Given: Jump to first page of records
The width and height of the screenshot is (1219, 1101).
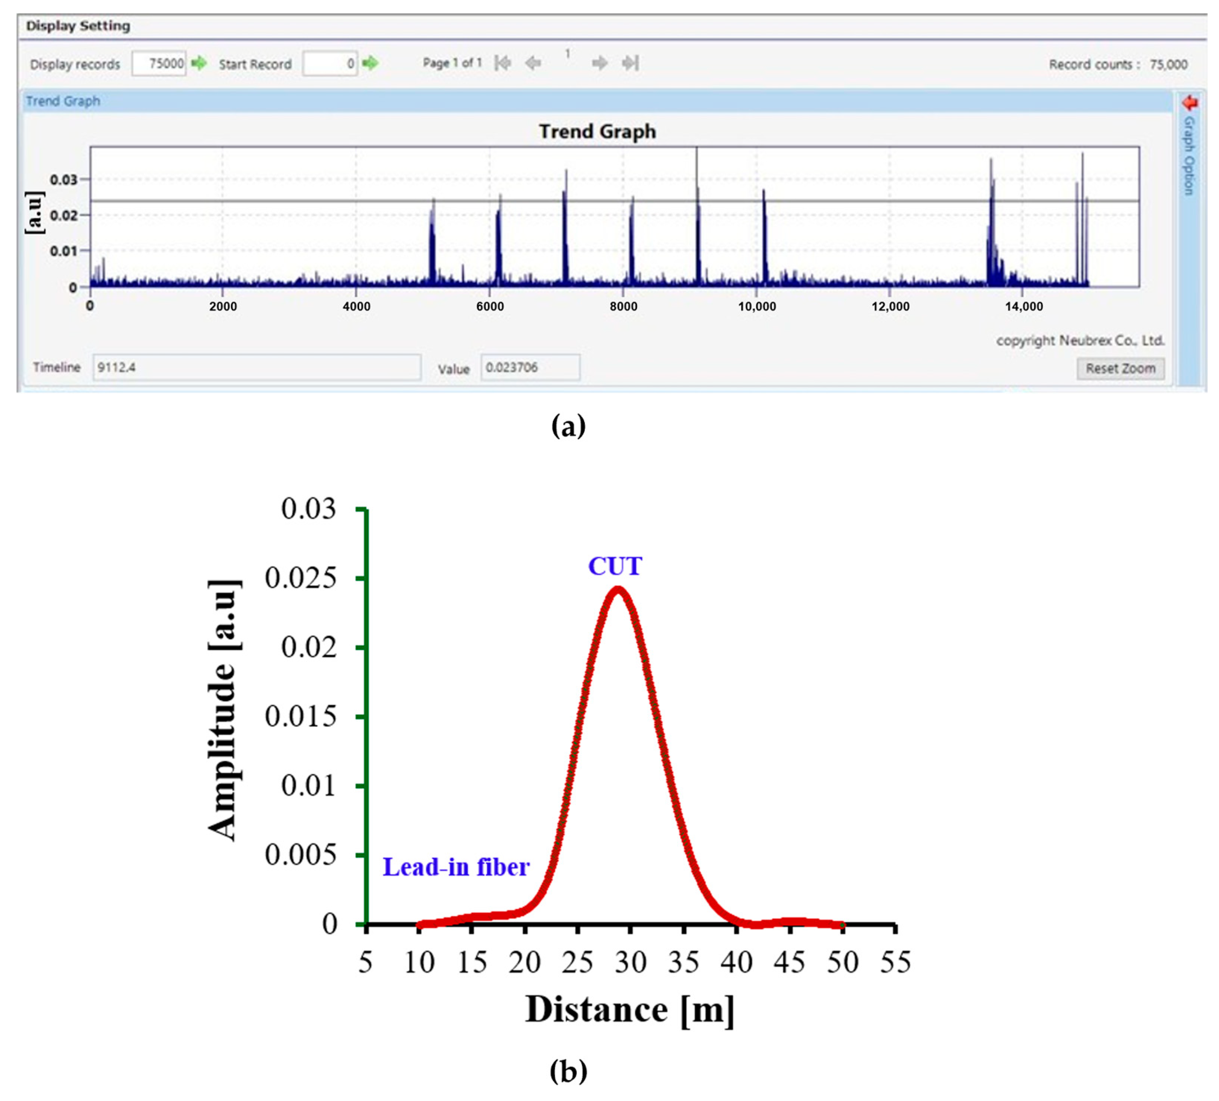Looking at the screenshot, I should (x=502, y=63).
